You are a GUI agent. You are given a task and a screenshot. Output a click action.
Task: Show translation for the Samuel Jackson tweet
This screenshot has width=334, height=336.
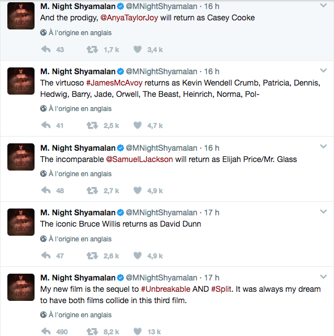pos(76,174)
